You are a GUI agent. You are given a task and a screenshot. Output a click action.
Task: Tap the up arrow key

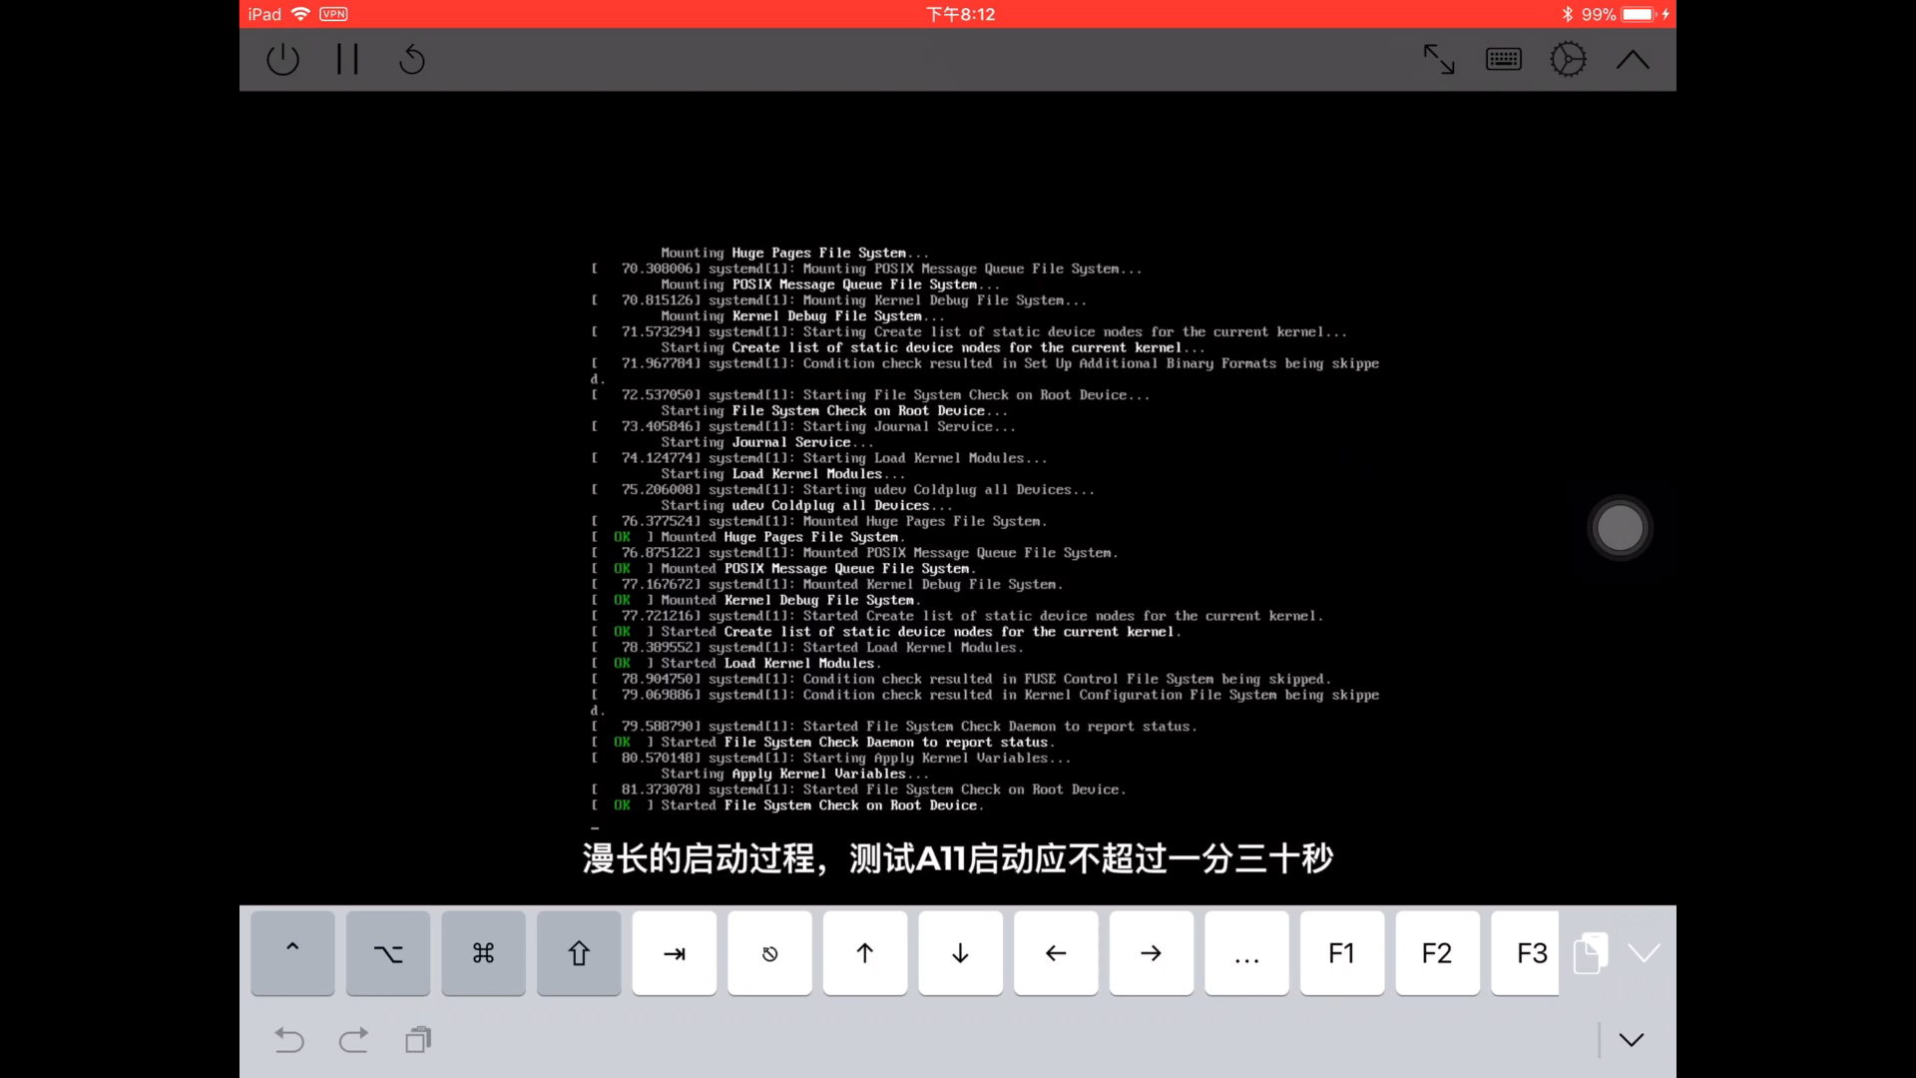[865, 953]
